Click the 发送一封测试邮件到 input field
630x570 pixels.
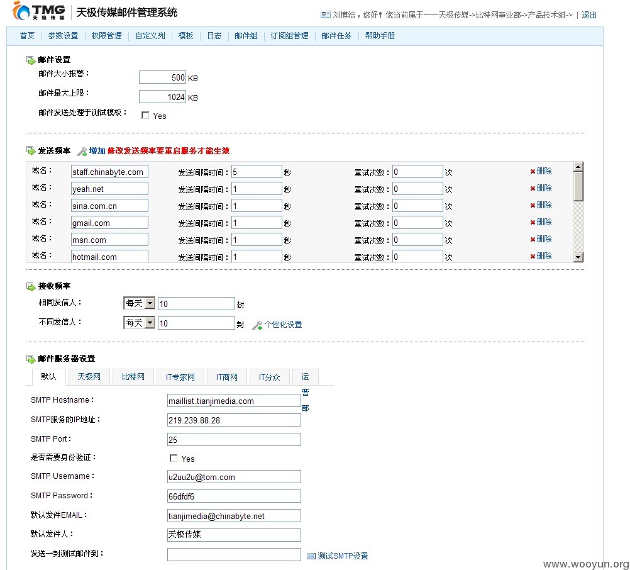tap(234, 554)
